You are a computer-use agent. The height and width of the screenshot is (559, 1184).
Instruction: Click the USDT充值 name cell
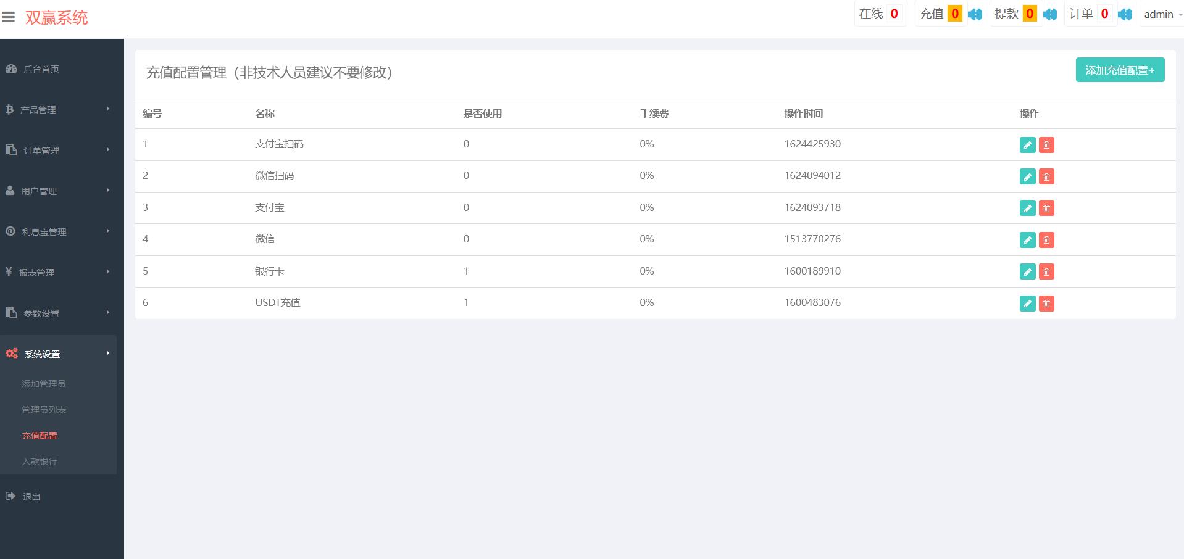pos(278,302)
